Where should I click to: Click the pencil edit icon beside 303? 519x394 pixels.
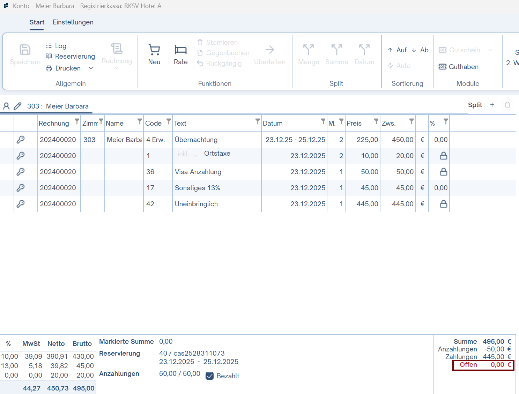click(17, 106)
